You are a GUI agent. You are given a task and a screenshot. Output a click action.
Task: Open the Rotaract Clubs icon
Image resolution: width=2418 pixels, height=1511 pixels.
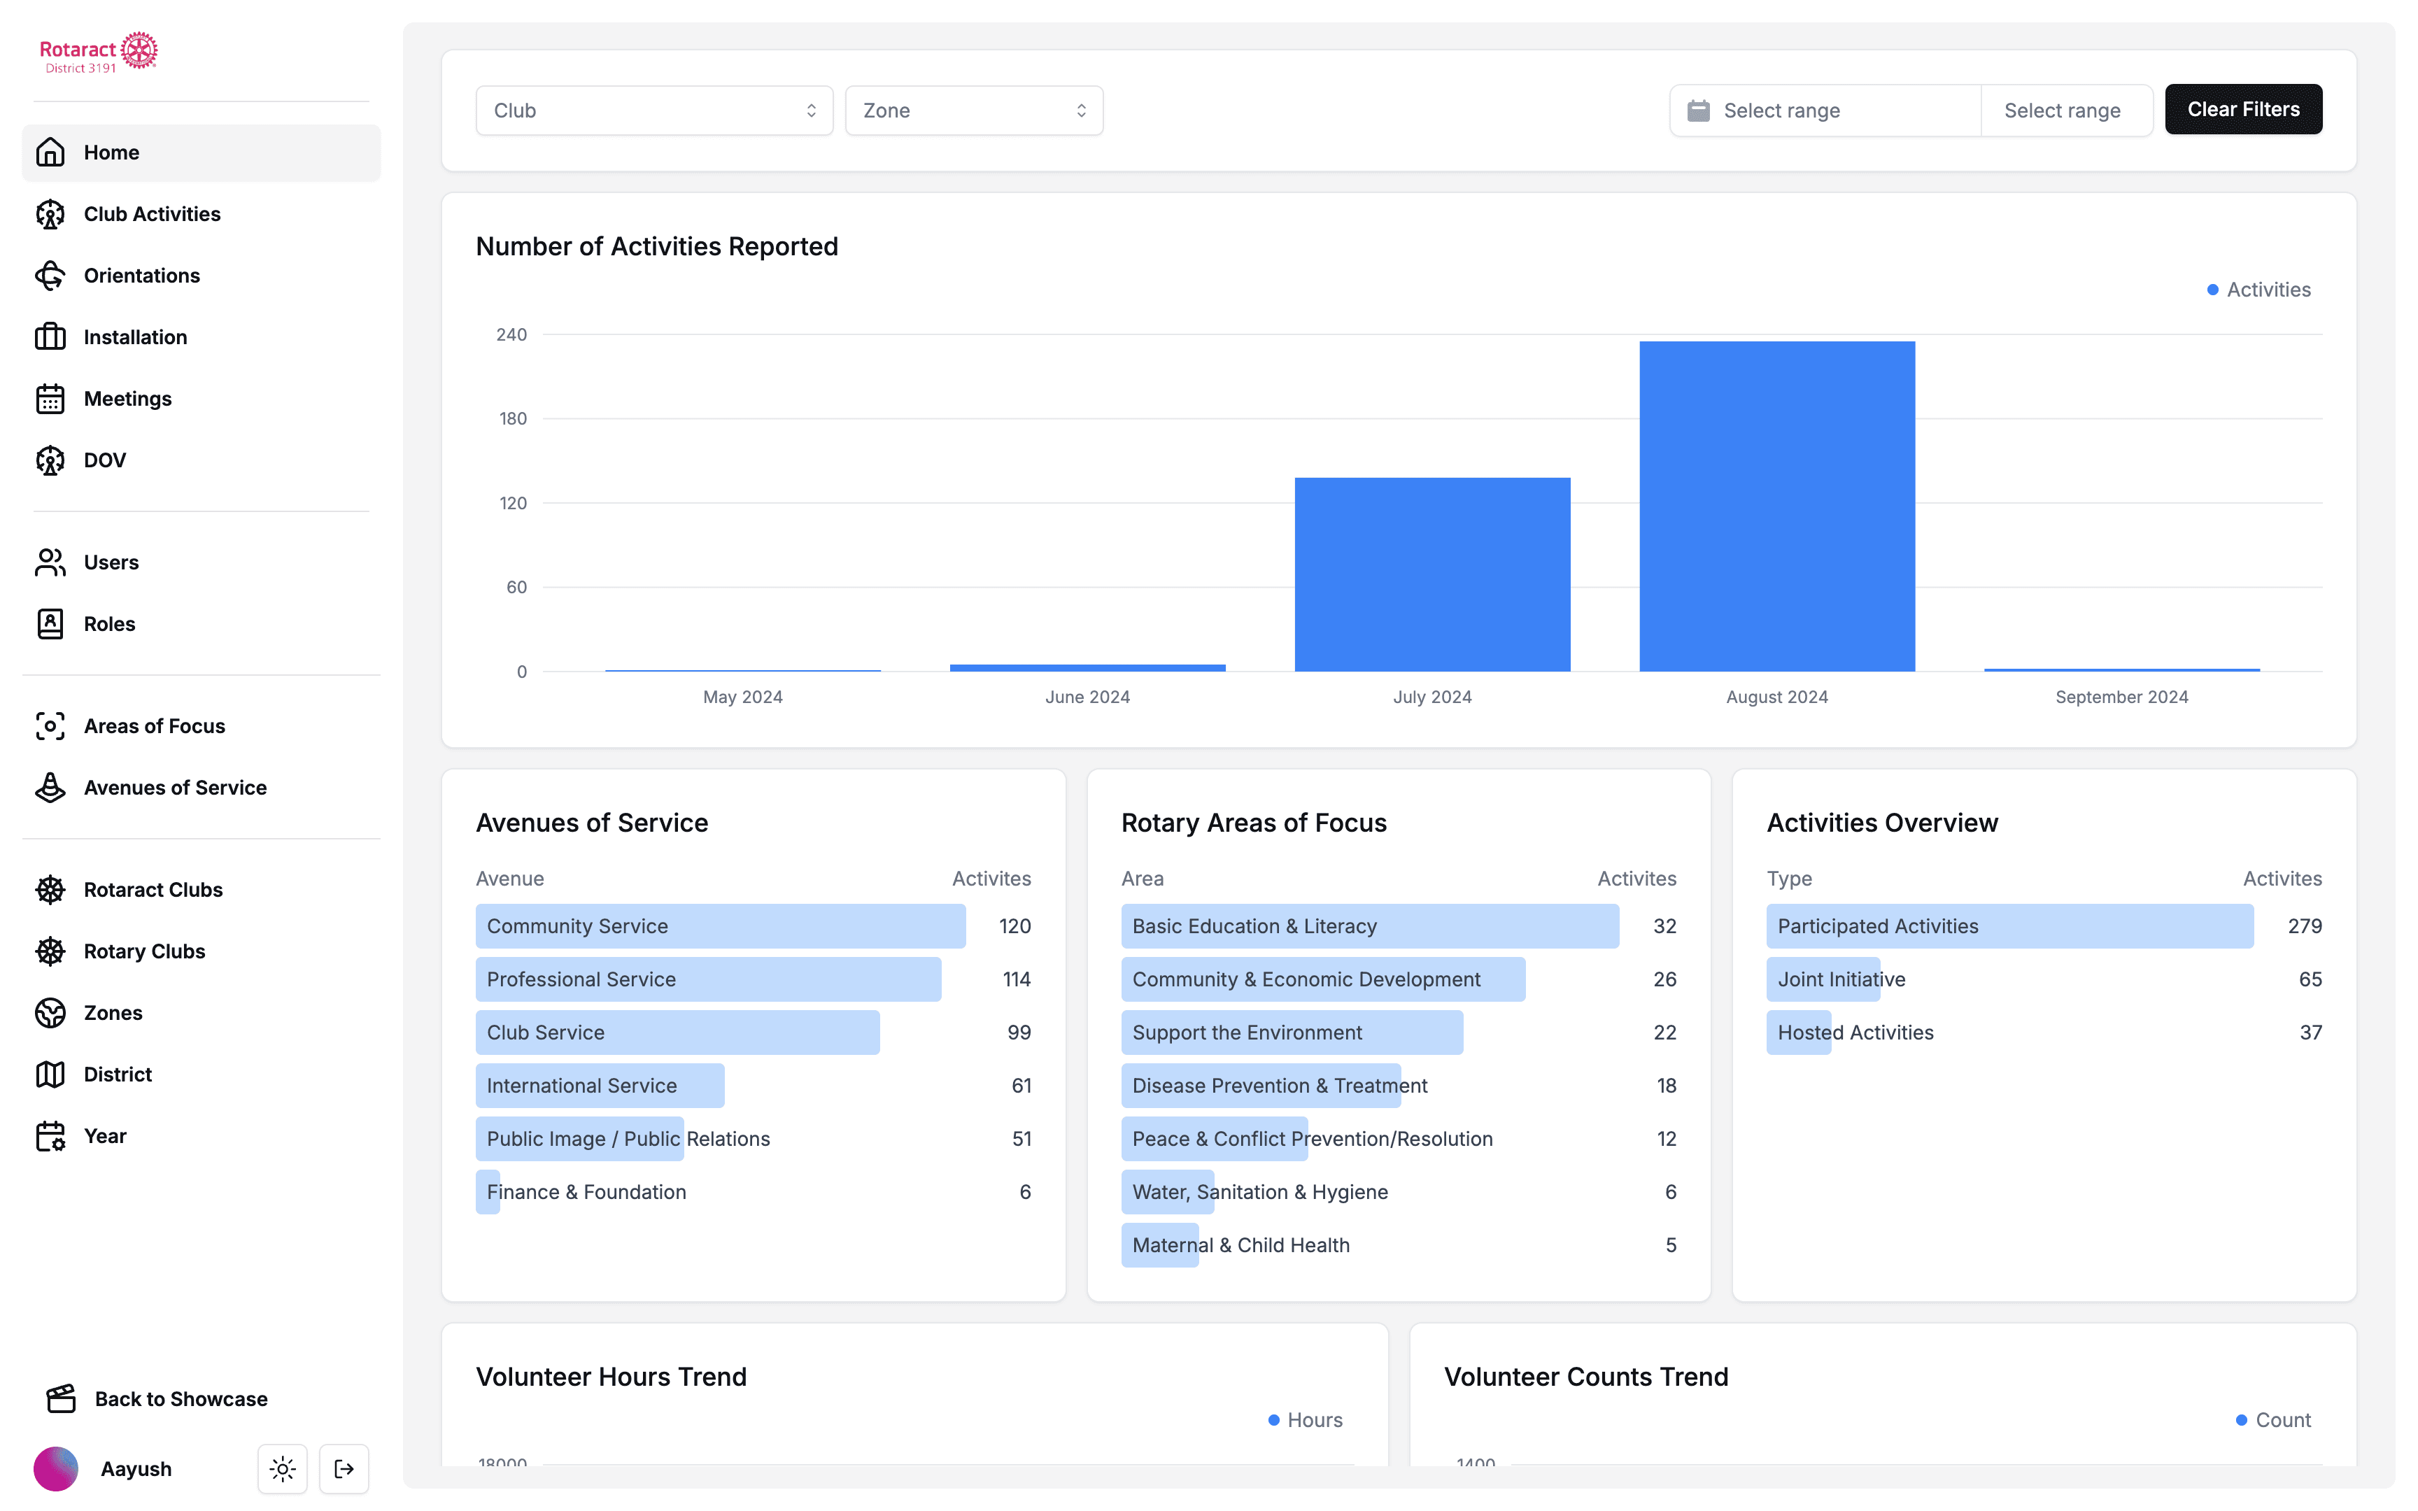(50, 889)
